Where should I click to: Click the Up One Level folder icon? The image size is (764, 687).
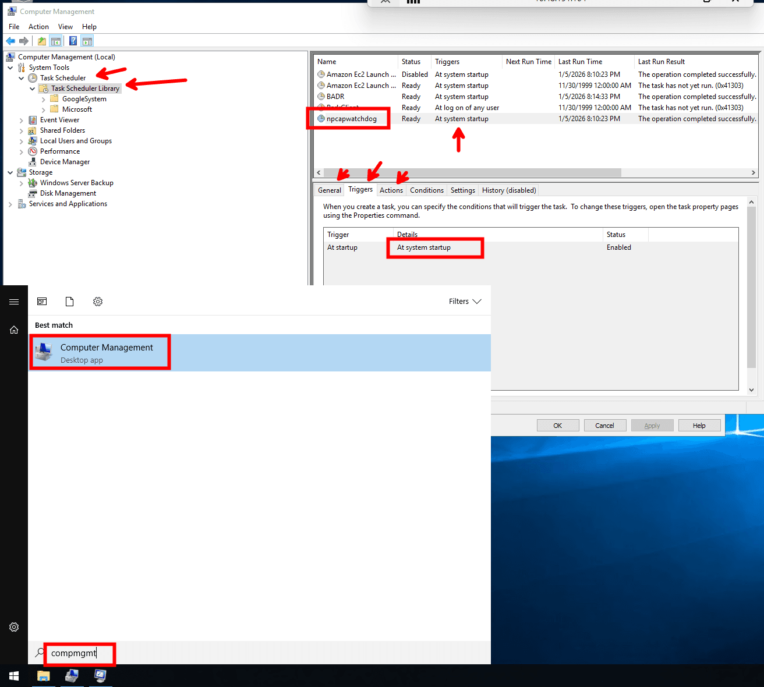pyautogui.click(x=42, y=41)
